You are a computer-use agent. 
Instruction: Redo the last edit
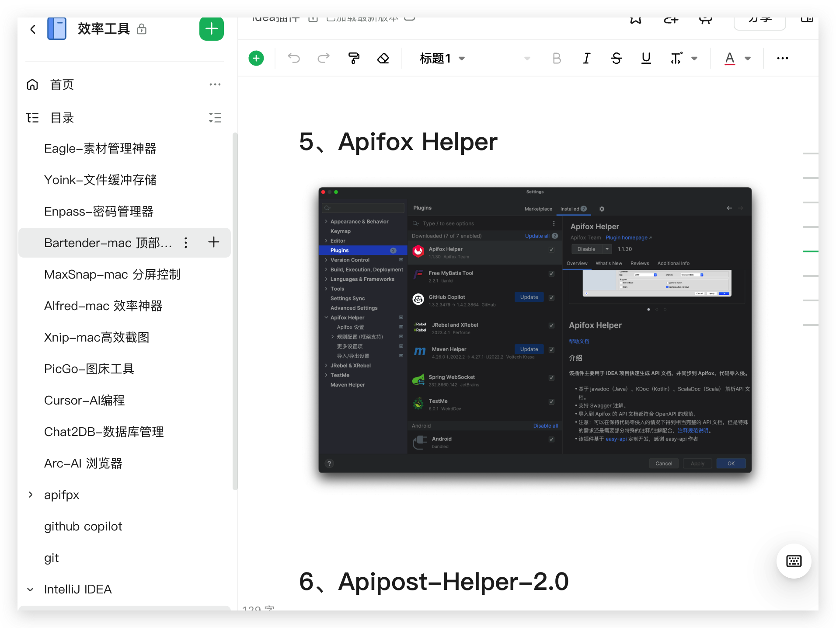point(324,58)
